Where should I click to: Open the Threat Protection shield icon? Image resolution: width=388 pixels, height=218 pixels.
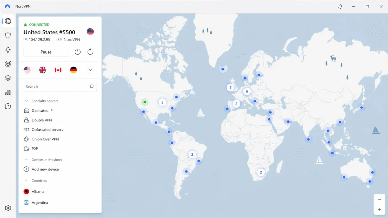tap(8, 36)
